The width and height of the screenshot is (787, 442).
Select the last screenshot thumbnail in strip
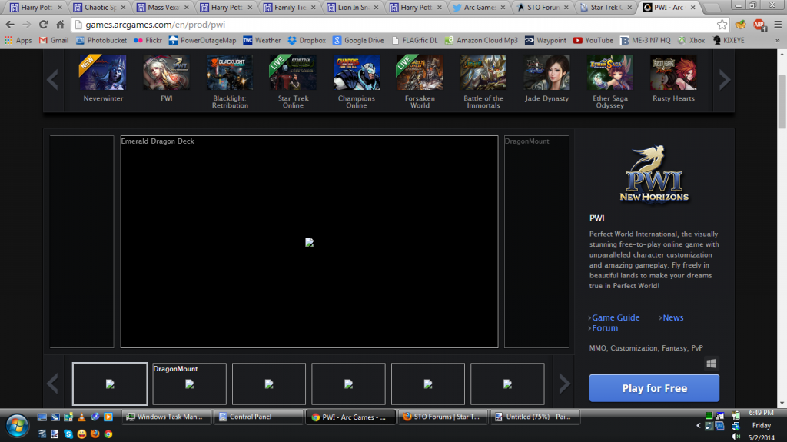tap(507, 384)
